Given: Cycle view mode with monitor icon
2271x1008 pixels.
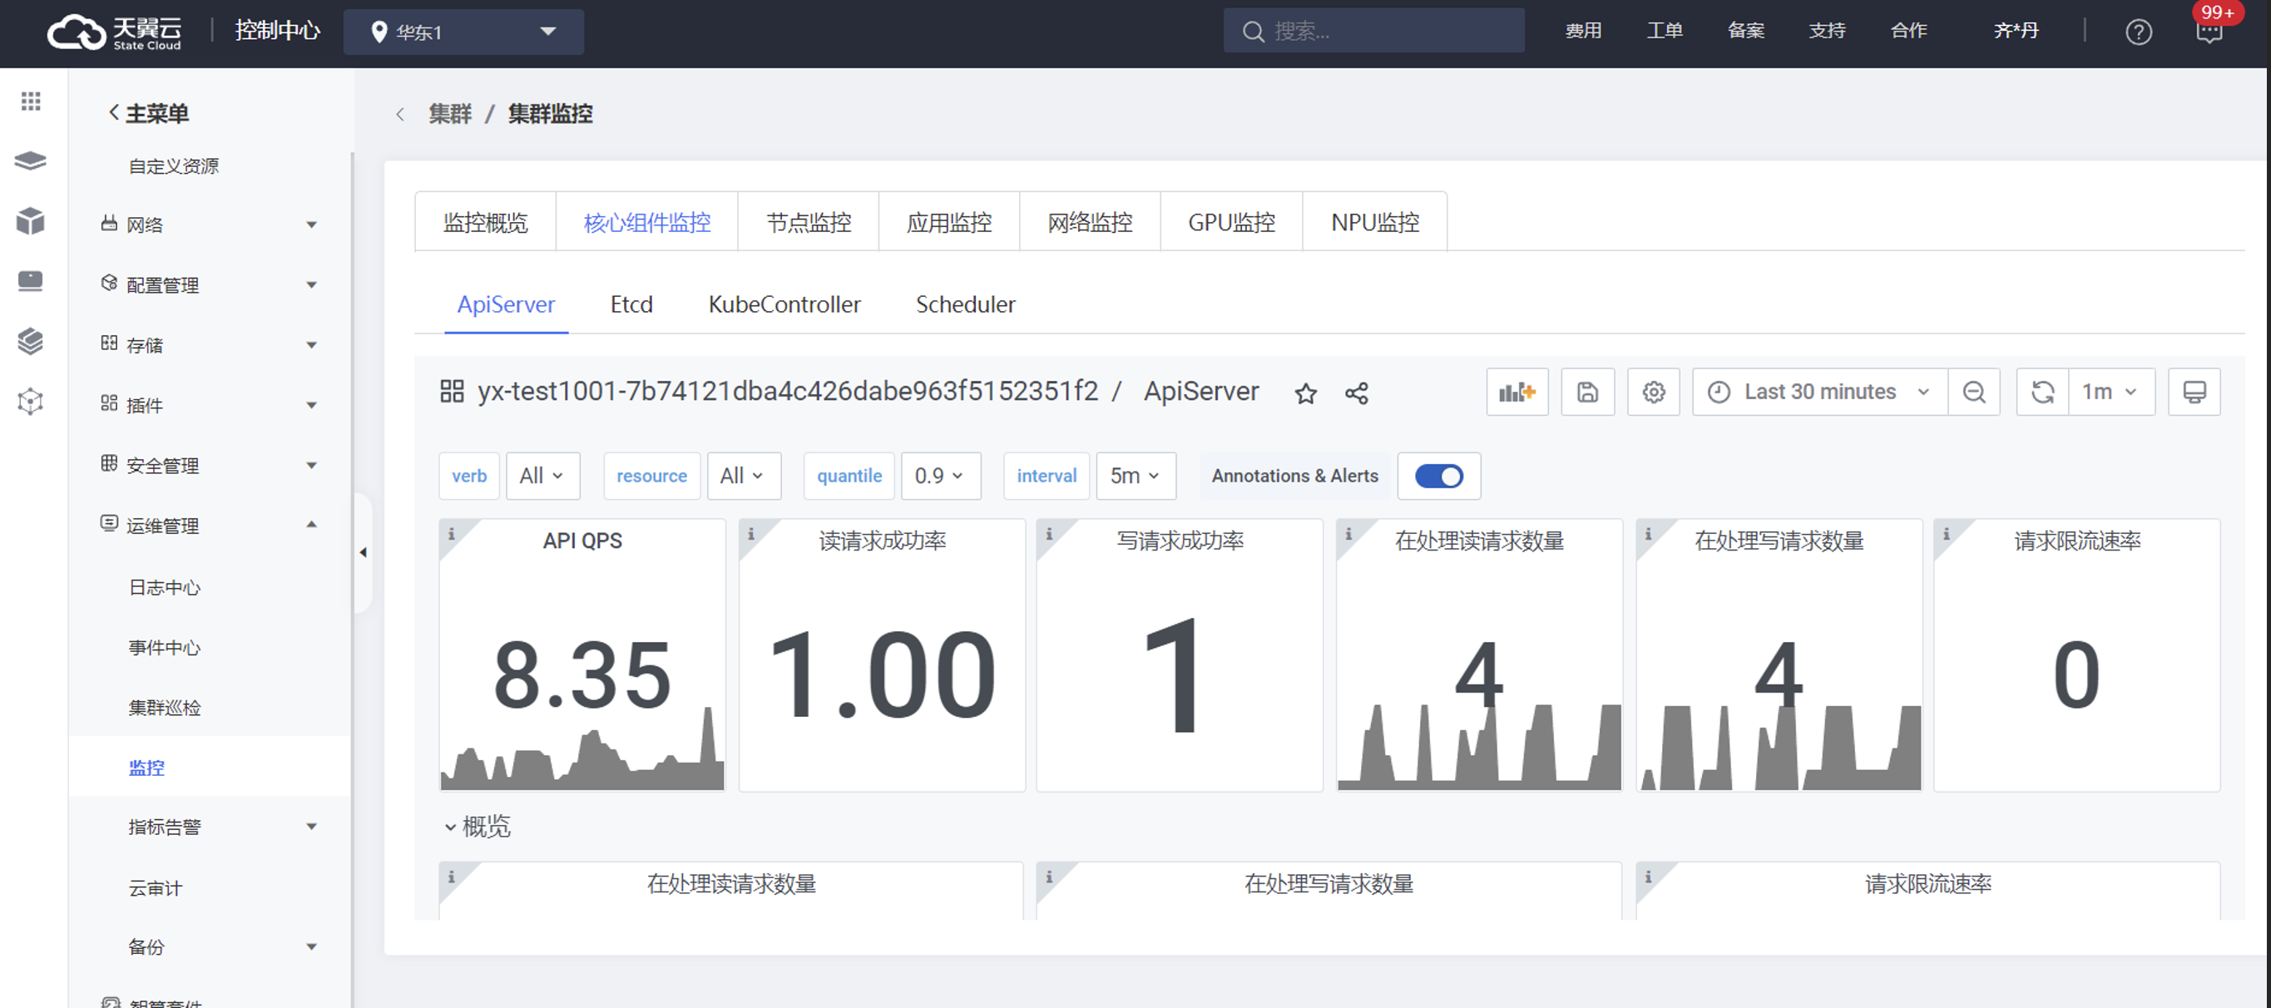Looking at the screenshot, I should pyautogui.click(x=2194, y=391).
